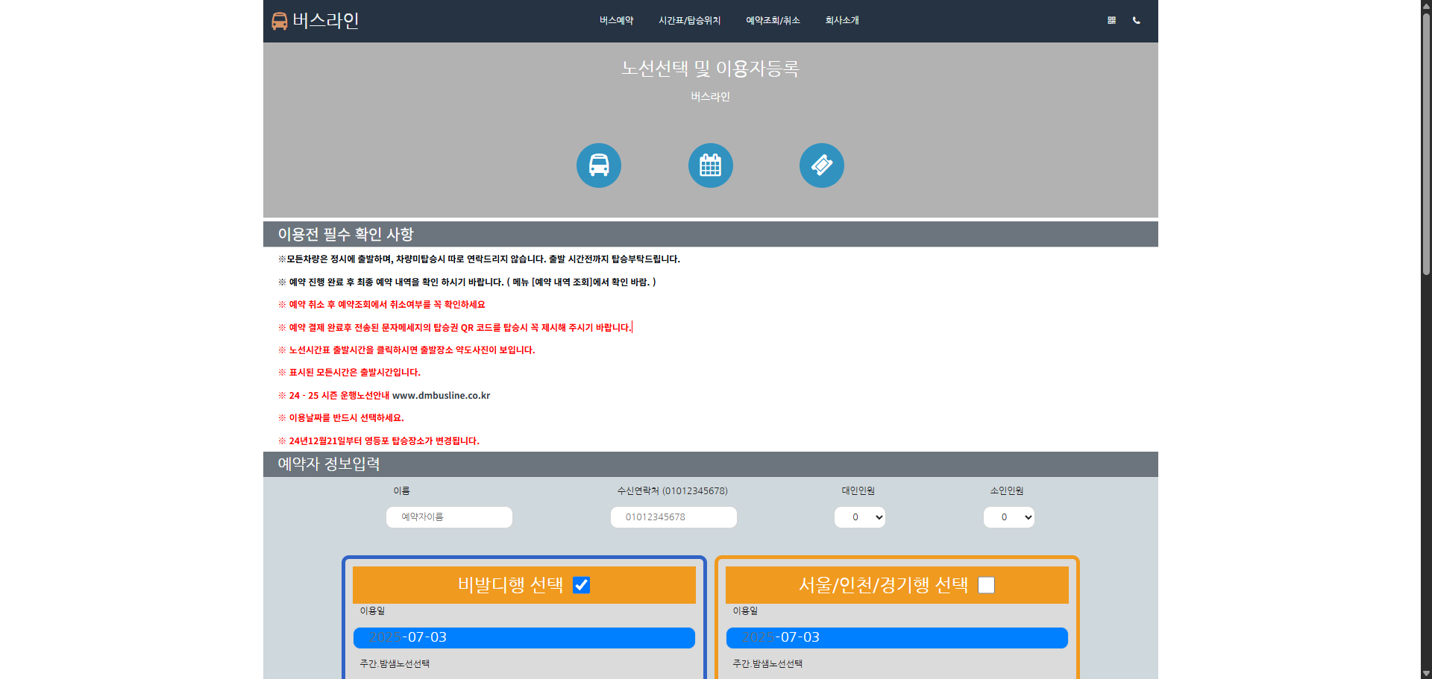Check the 서울/인천/경기행 선택 checkbox
The width and height of the screenshot is (1432, 679).
(x=986, y=585)
